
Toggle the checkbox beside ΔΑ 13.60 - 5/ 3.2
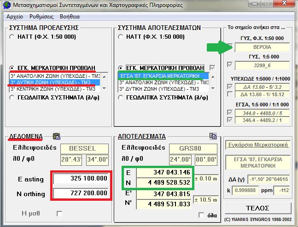click(230, 87)
